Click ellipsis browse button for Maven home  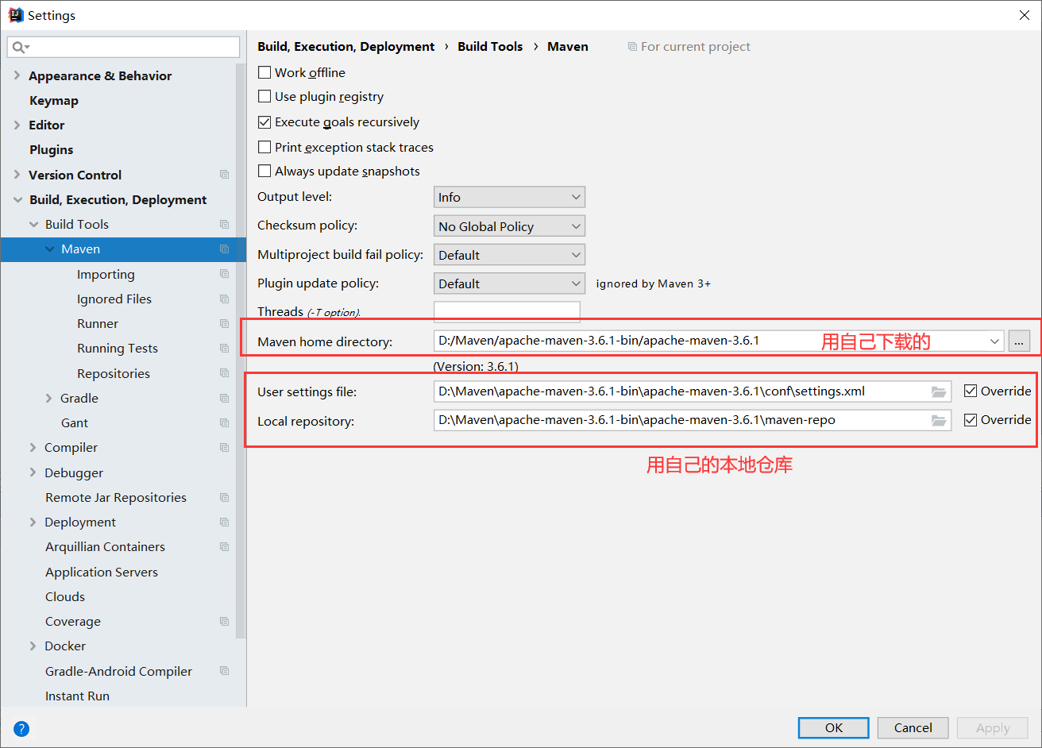(x=1020, y=341)
